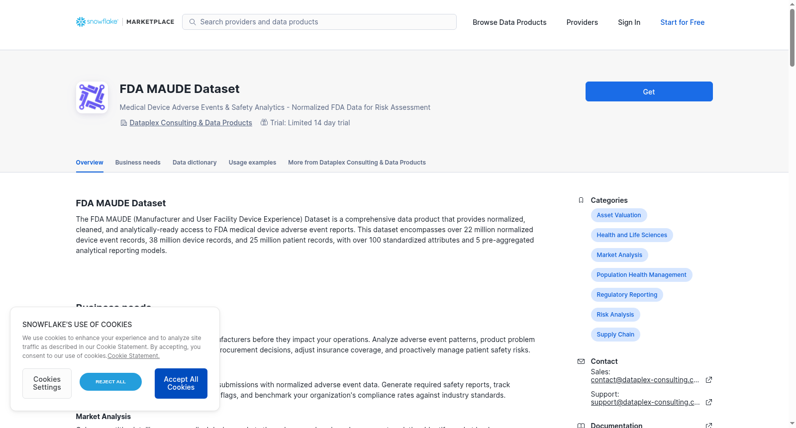Viewport: 796px width, 428px height.
Task: Click the "SNOWFLAKE'S USE OF COOKIES" heading
Action: click(77, 325)
